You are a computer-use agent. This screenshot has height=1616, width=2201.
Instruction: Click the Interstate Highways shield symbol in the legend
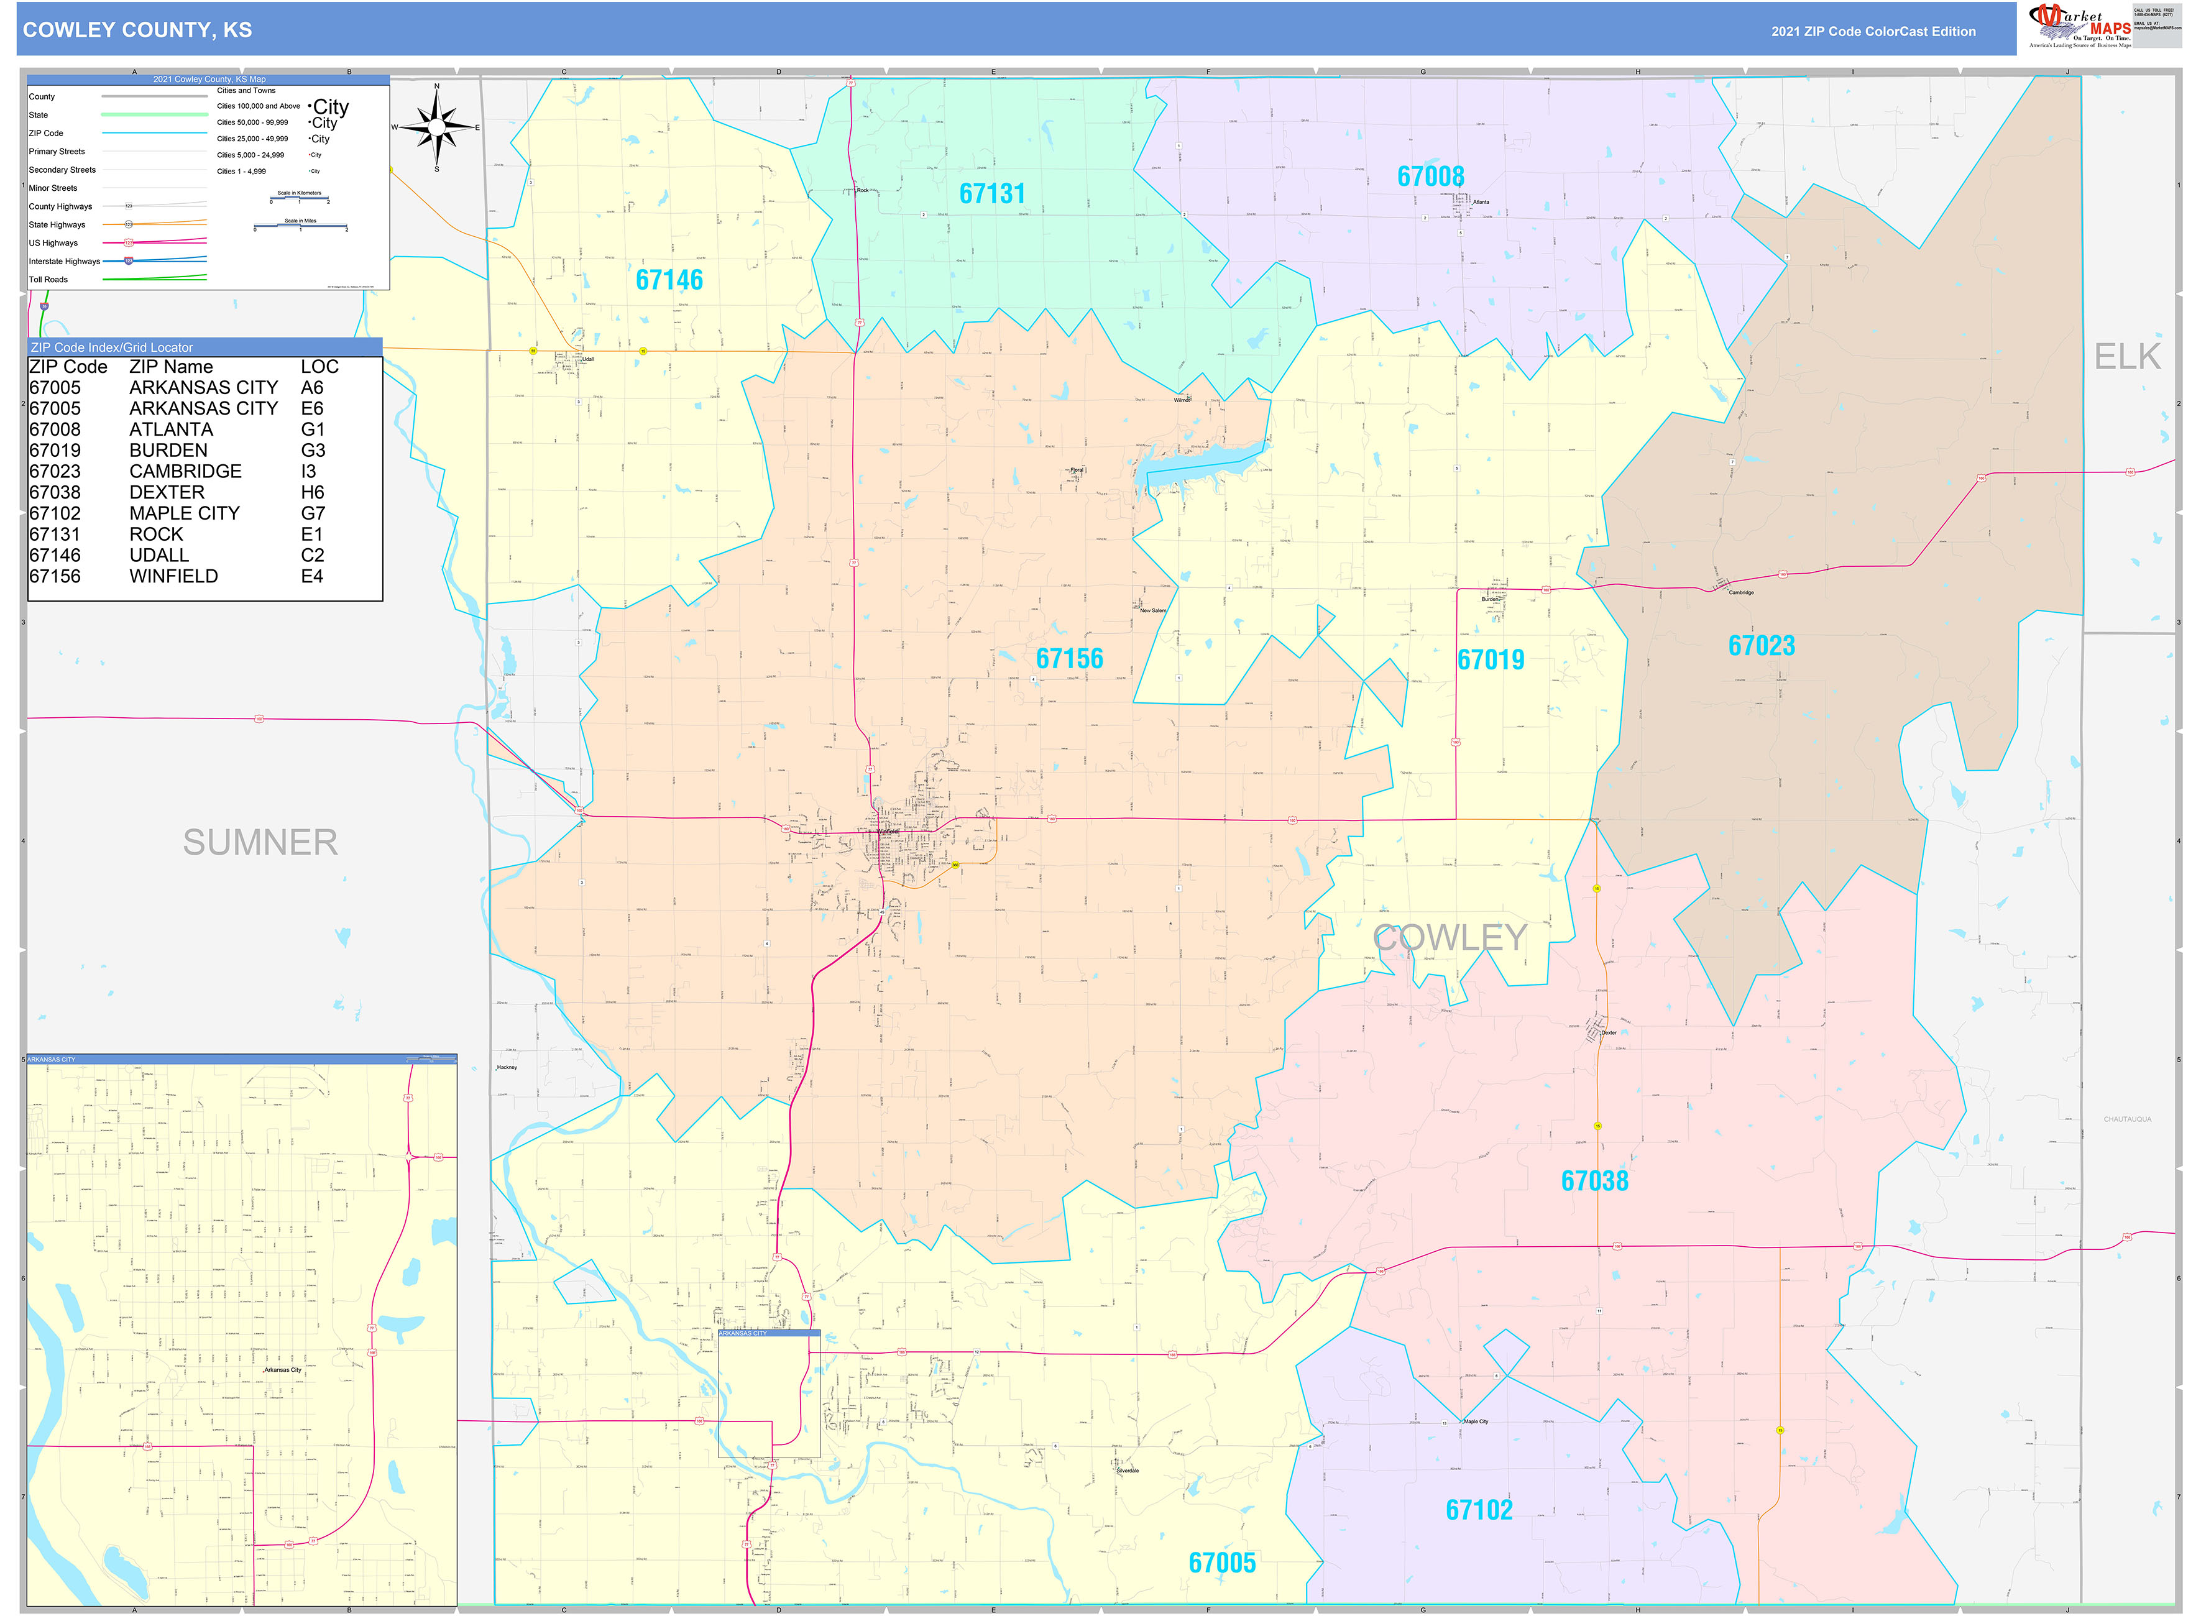click(128, 261)
